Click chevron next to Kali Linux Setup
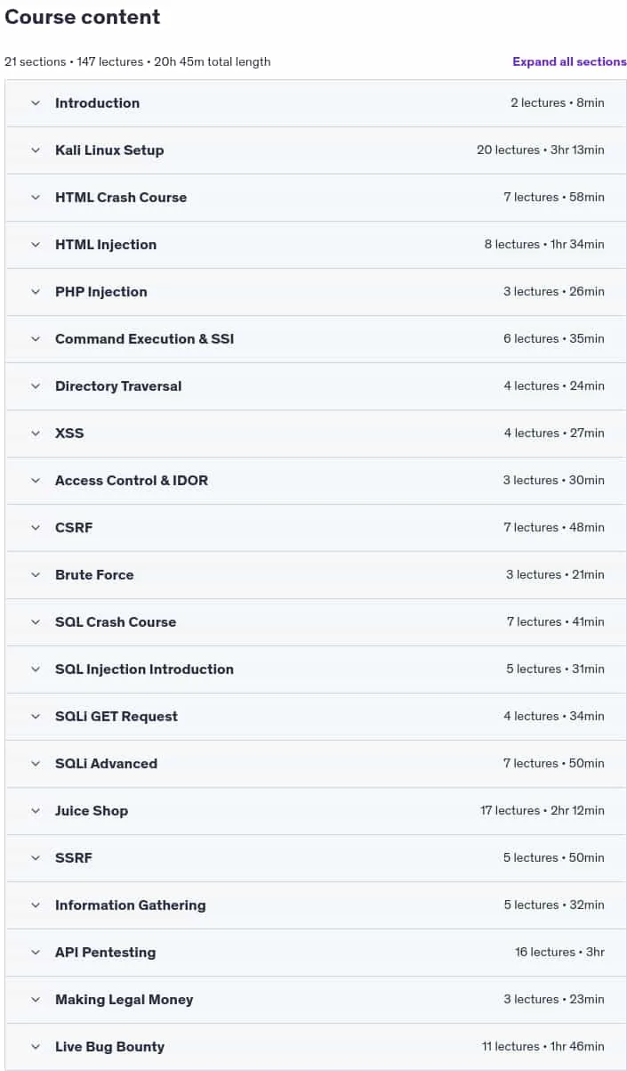This screenshot has height=1071, width=627. click(36, 150)
